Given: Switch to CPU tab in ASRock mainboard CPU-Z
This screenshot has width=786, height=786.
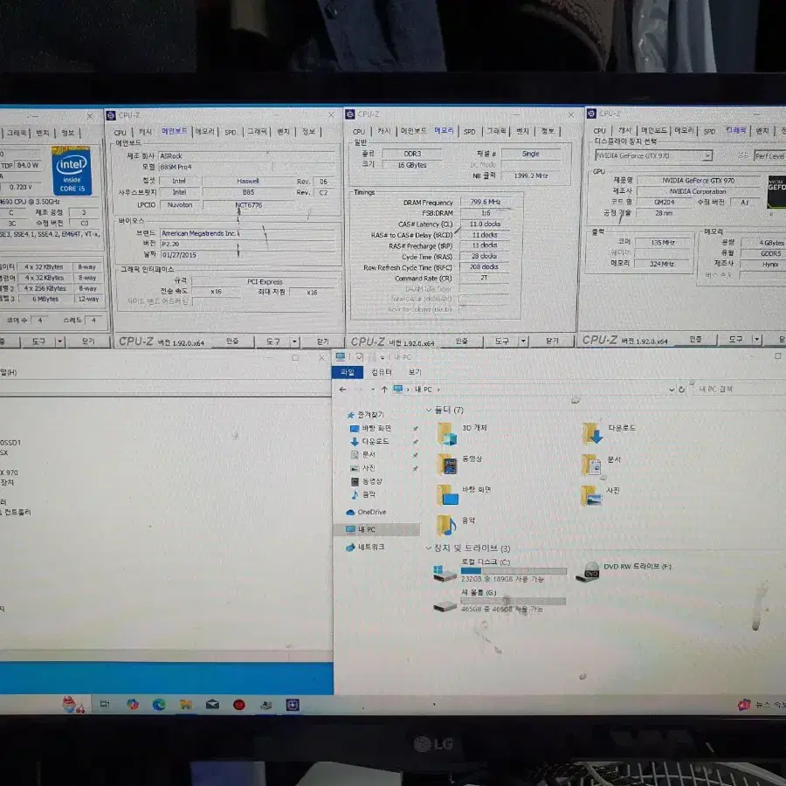Looking at the screenshot, I should (x=121, y=133).
